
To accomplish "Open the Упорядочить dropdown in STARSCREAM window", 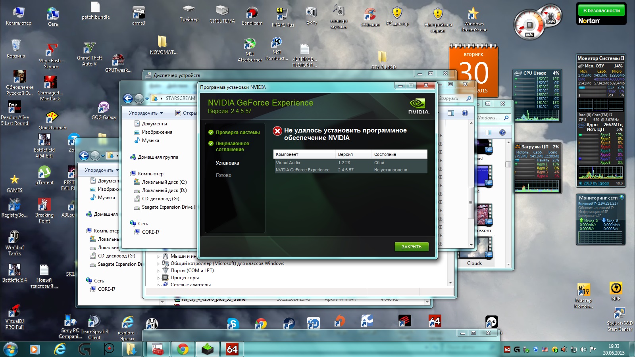I will tap(145, 113).
